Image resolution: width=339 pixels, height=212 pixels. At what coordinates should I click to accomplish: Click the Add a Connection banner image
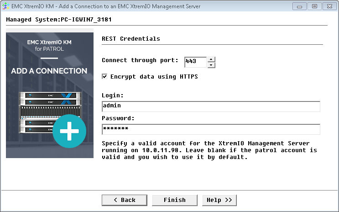[x=50, y=95]
